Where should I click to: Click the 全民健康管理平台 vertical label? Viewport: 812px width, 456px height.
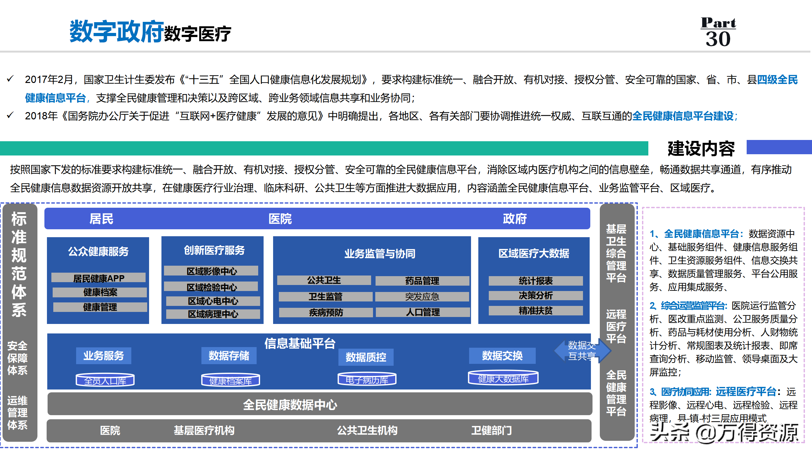(616, 393)
